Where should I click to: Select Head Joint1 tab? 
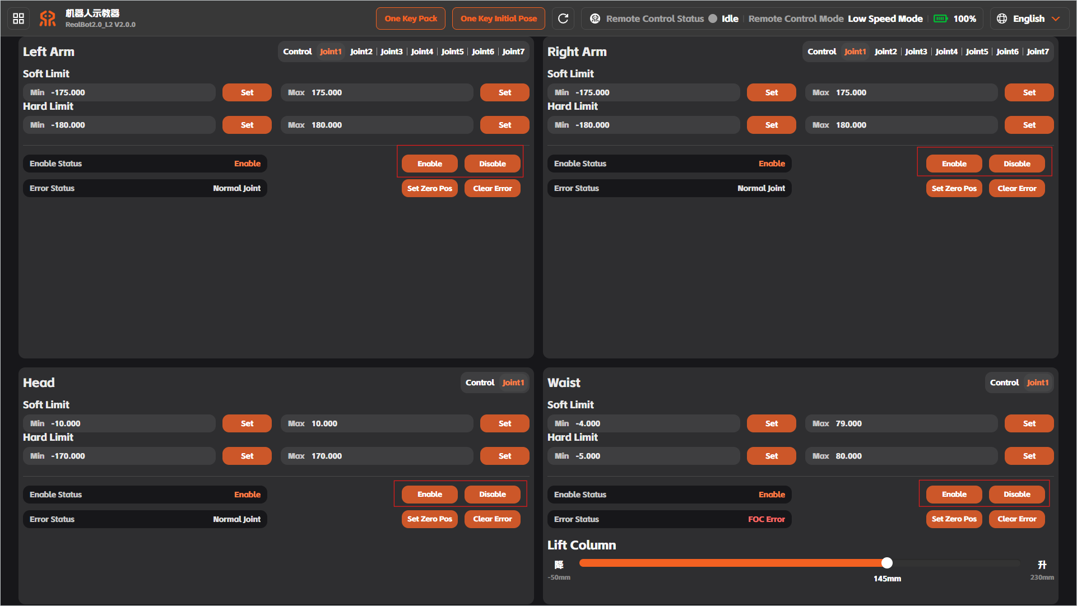[x=513, y=383]
